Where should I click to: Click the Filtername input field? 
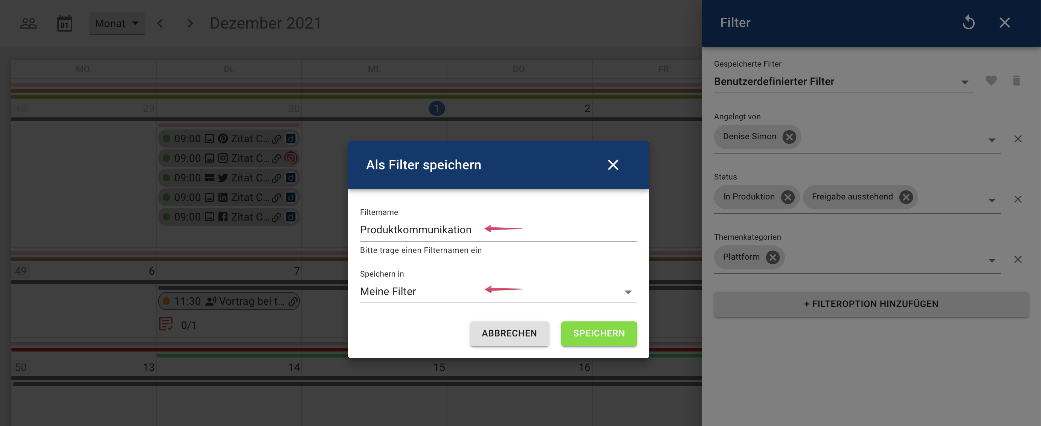[x=498, y=230]
